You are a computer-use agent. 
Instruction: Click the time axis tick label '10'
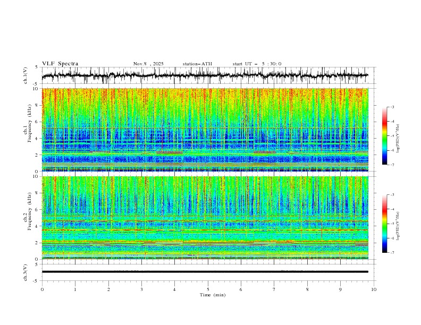(374, 289)
